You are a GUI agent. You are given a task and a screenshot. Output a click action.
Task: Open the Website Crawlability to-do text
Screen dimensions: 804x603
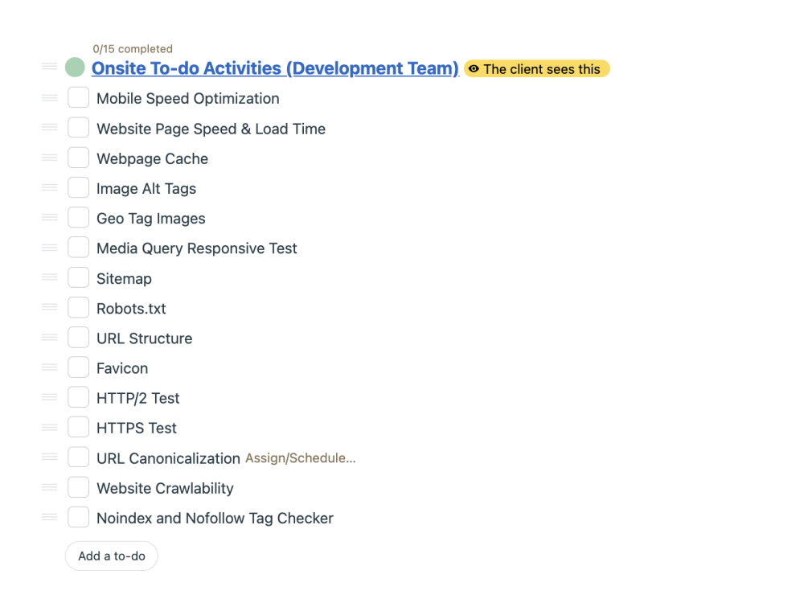click(165, 488)
